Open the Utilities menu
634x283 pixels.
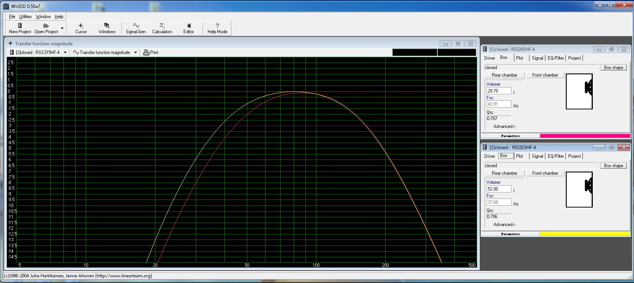click(x=25, y=17)
